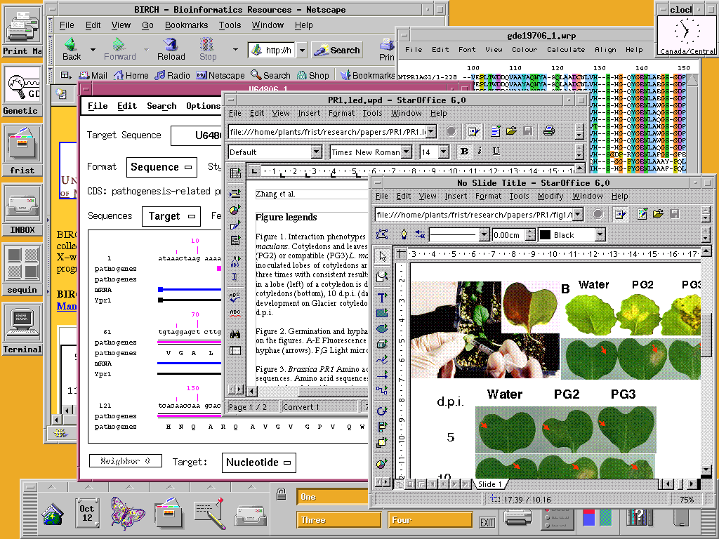Open the Options menu in the U64806 window
The width and height of the screenshot is (719, 539).
pyautogui.click(x=204, y=106)
